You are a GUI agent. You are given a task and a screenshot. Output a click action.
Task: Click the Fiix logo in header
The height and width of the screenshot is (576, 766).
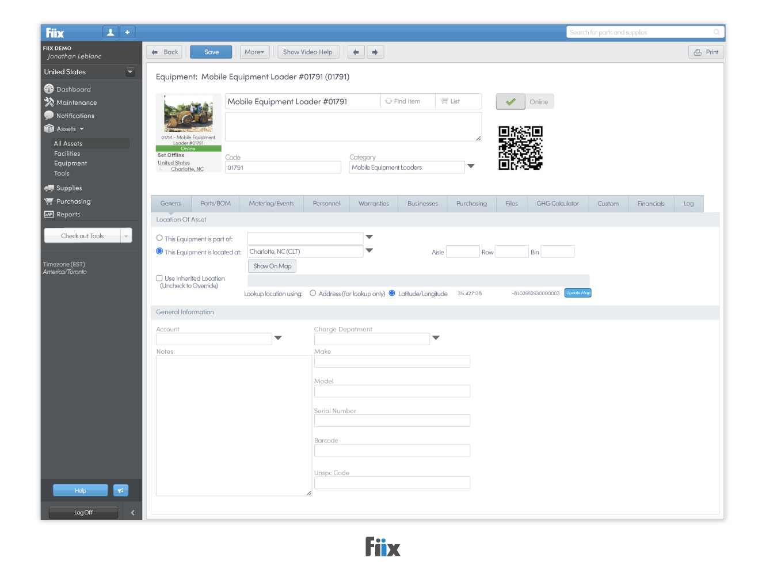55,33
